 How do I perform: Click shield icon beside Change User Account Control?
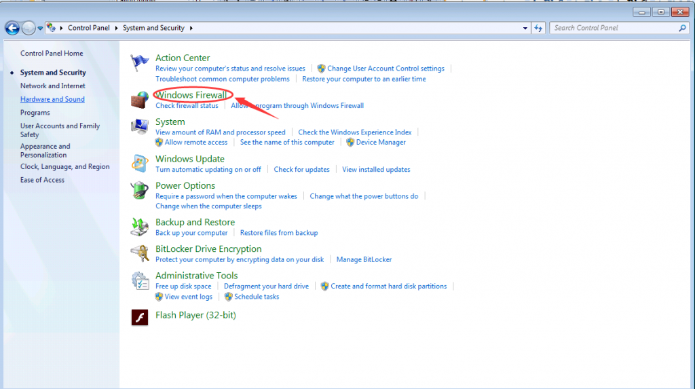pos(321,69)
